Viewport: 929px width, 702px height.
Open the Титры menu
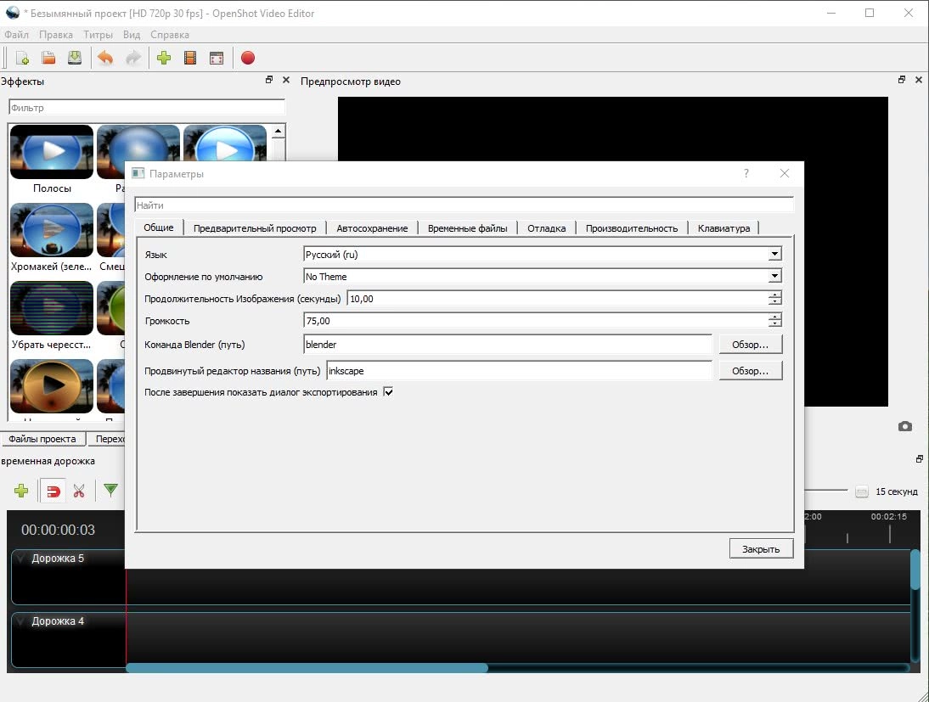pos(98,34)
